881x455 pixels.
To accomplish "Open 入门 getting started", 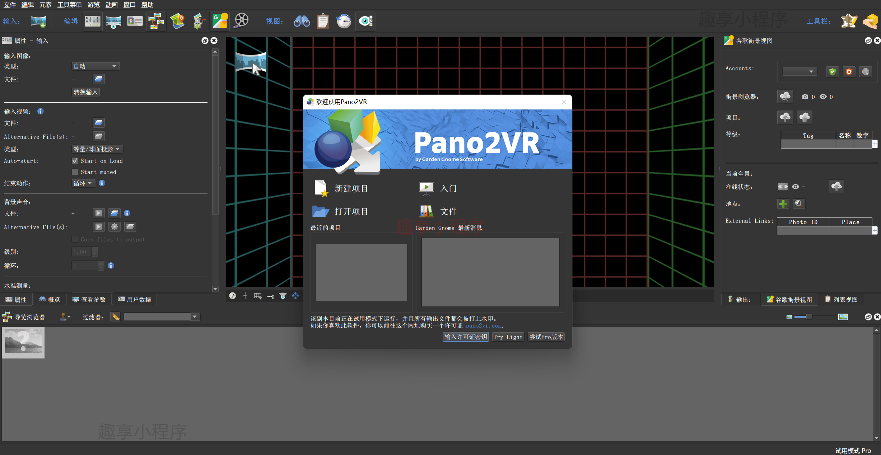I will 438,189.
